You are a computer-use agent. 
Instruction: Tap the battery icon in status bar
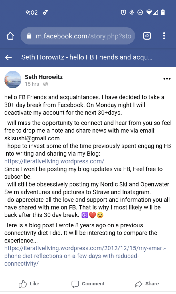click(x=163, y=13)
